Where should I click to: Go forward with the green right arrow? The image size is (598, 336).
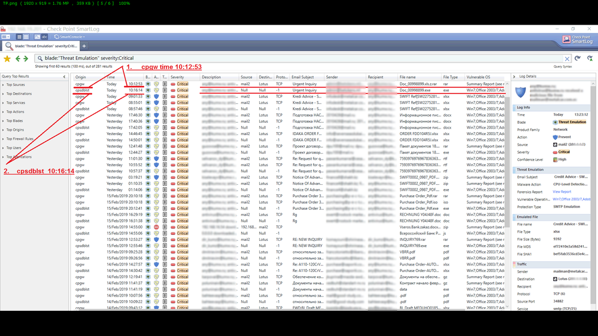tap(26, 59)
